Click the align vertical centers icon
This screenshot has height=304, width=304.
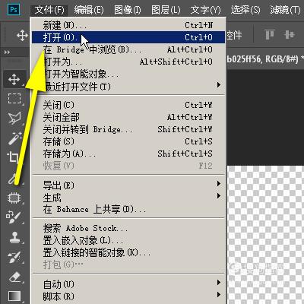click(290, 35)
